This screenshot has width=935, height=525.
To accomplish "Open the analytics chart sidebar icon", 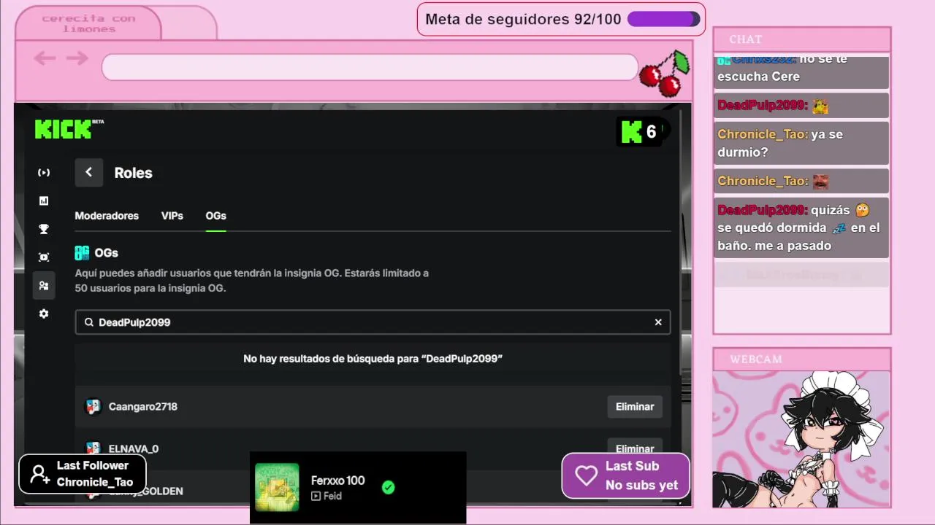I will pyautogui.click(x=44, y=201).
